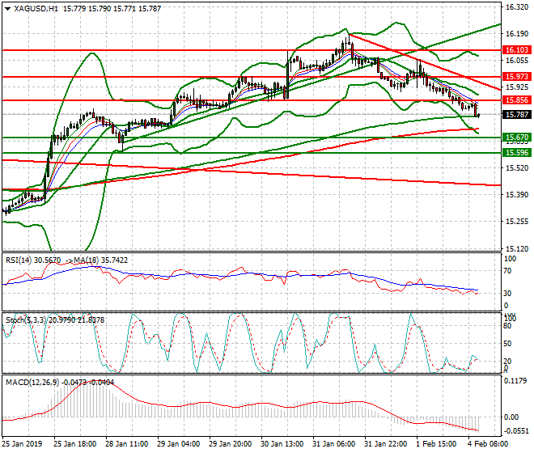This screenshot has height=453, width=534.
Task: Select the MACD scale value 0.00
Action: pyautogui.click(x=511, y=417)
